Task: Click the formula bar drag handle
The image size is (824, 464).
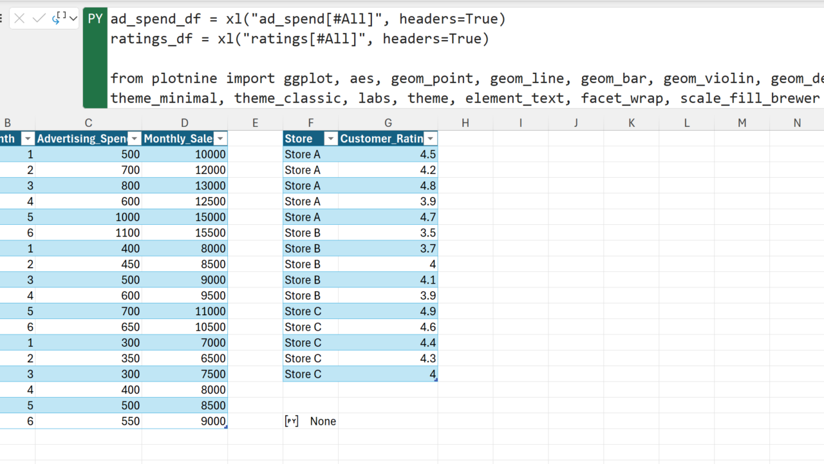Action: (x=2, y=19)
